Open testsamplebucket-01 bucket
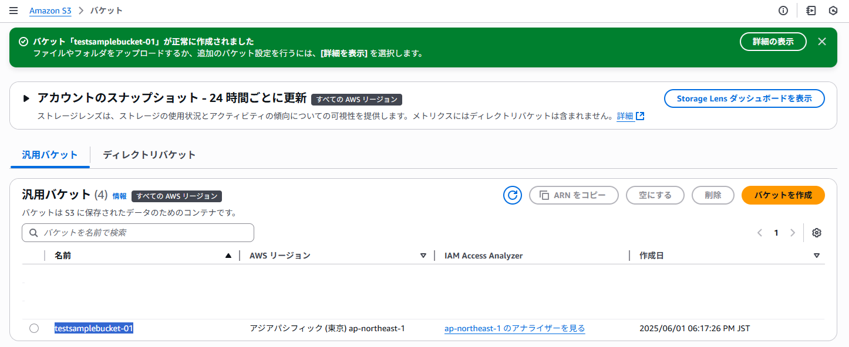849x347 pixels. 94,328
